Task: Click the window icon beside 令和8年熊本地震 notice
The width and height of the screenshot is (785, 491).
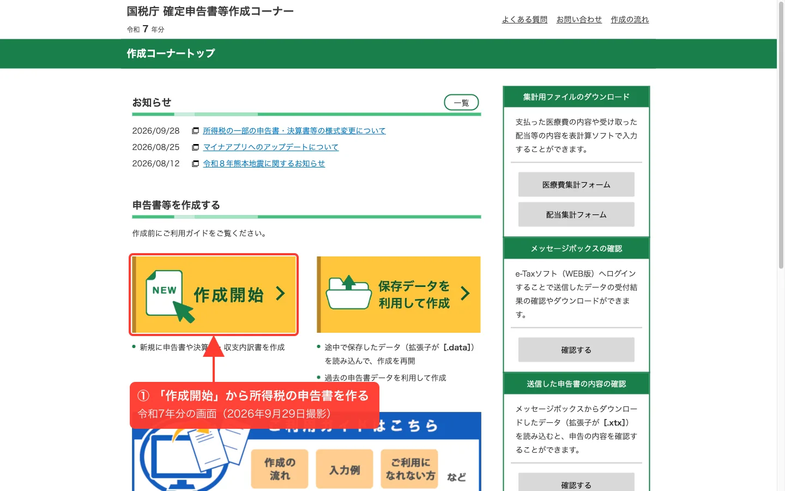Action: [x=195, y=164]
